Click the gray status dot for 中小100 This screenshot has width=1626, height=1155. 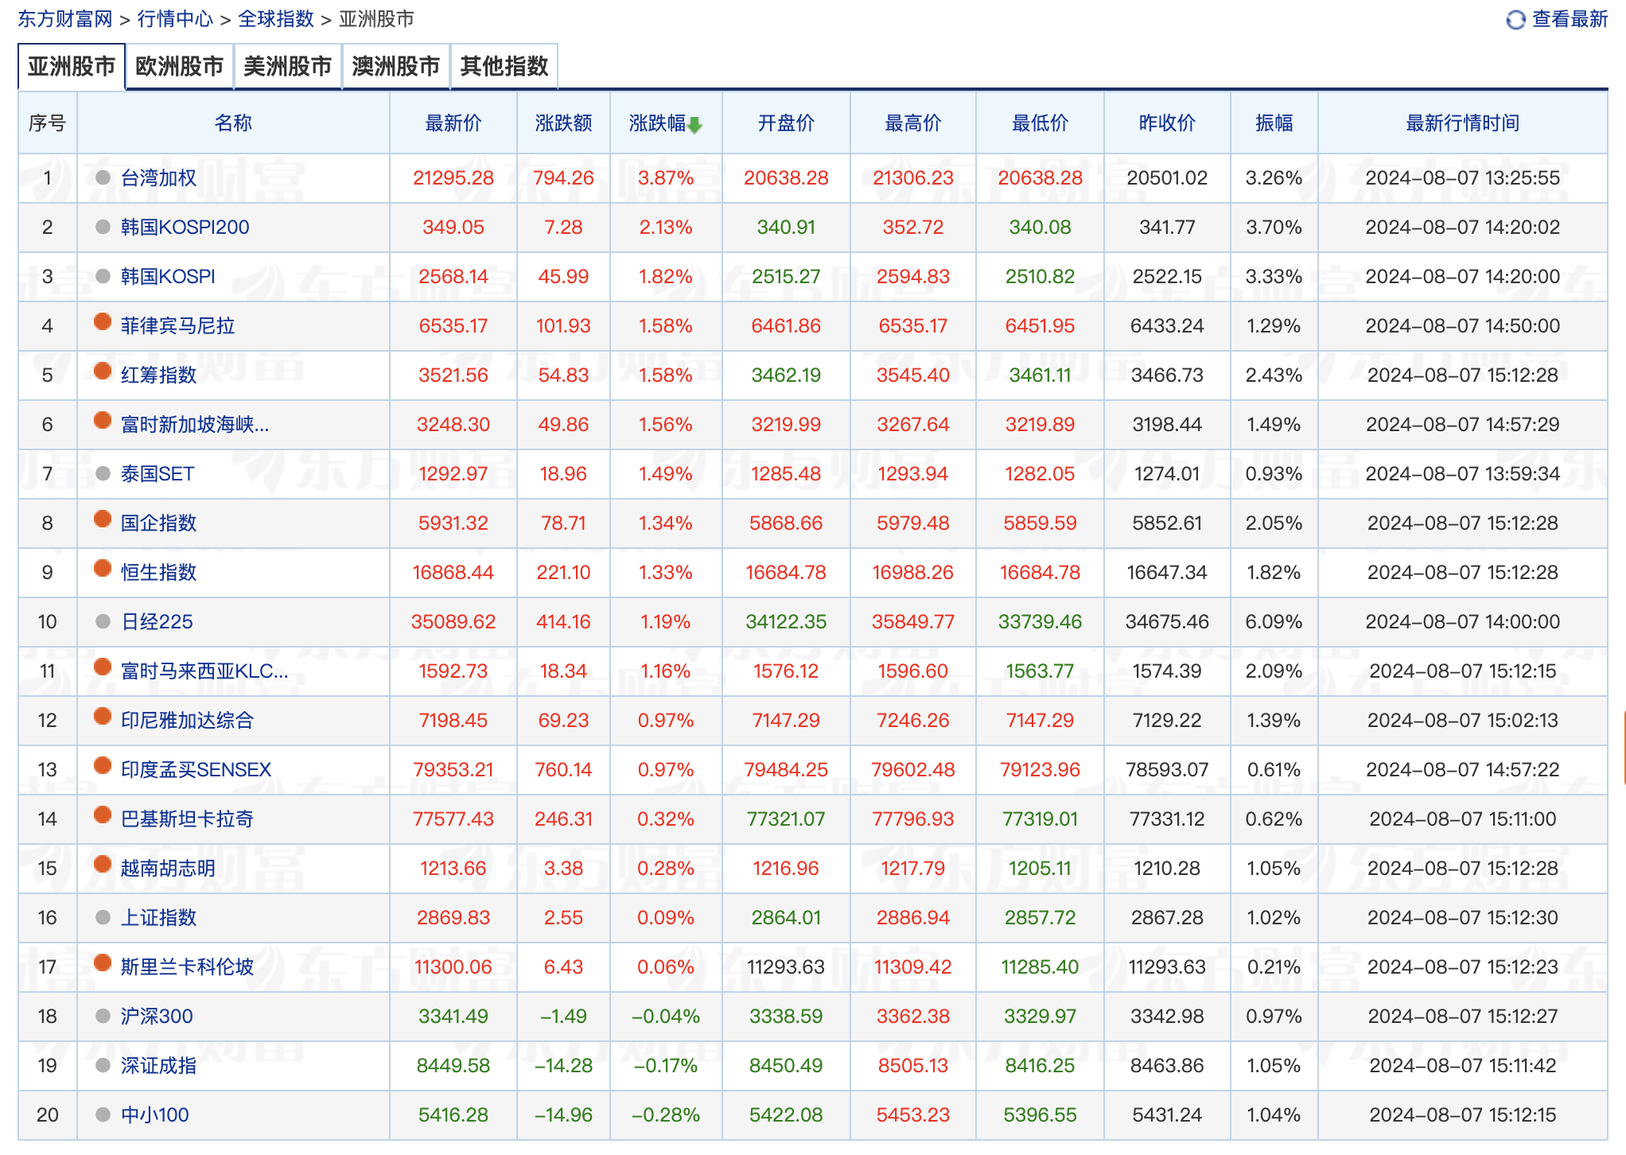[103, 1114]
